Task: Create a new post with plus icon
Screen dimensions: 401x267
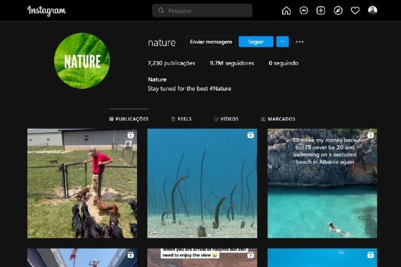Action: [321, 10]
